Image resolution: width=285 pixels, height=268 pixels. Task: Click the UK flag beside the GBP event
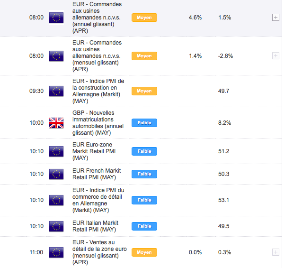[x=56, y=123]
